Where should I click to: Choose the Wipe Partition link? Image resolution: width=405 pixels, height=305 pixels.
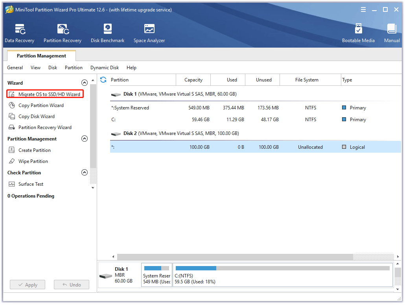pos(33,161)
